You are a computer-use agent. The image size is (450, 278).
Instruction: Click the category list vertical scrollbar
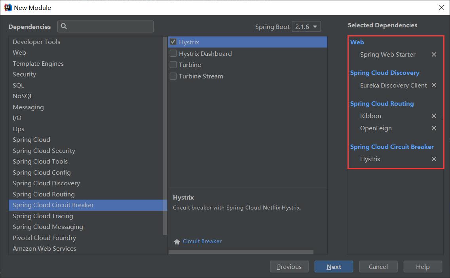(x=165, y=136)
